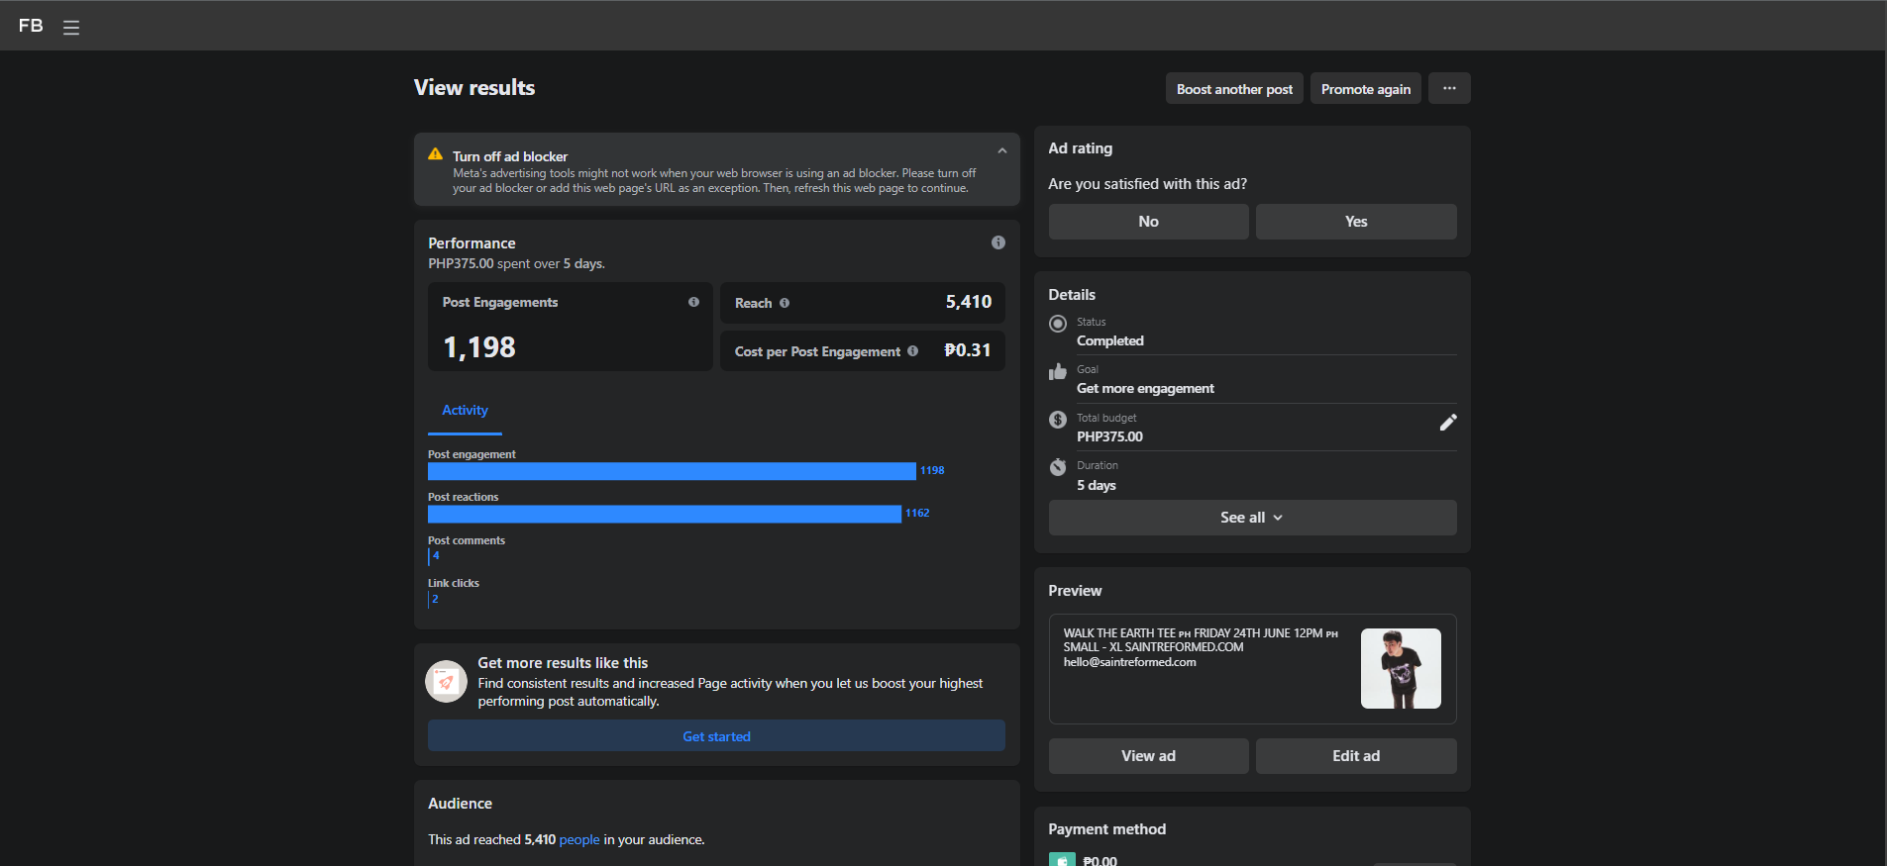Answer No to ad satisfaction
The image size is (1887, 866).
click(1148, 222)
